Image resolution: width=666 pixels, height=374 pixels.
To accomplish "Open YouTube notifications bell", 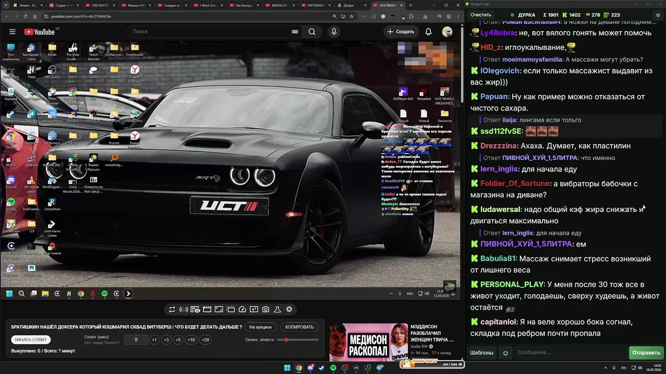I will [x=428, y=32].
